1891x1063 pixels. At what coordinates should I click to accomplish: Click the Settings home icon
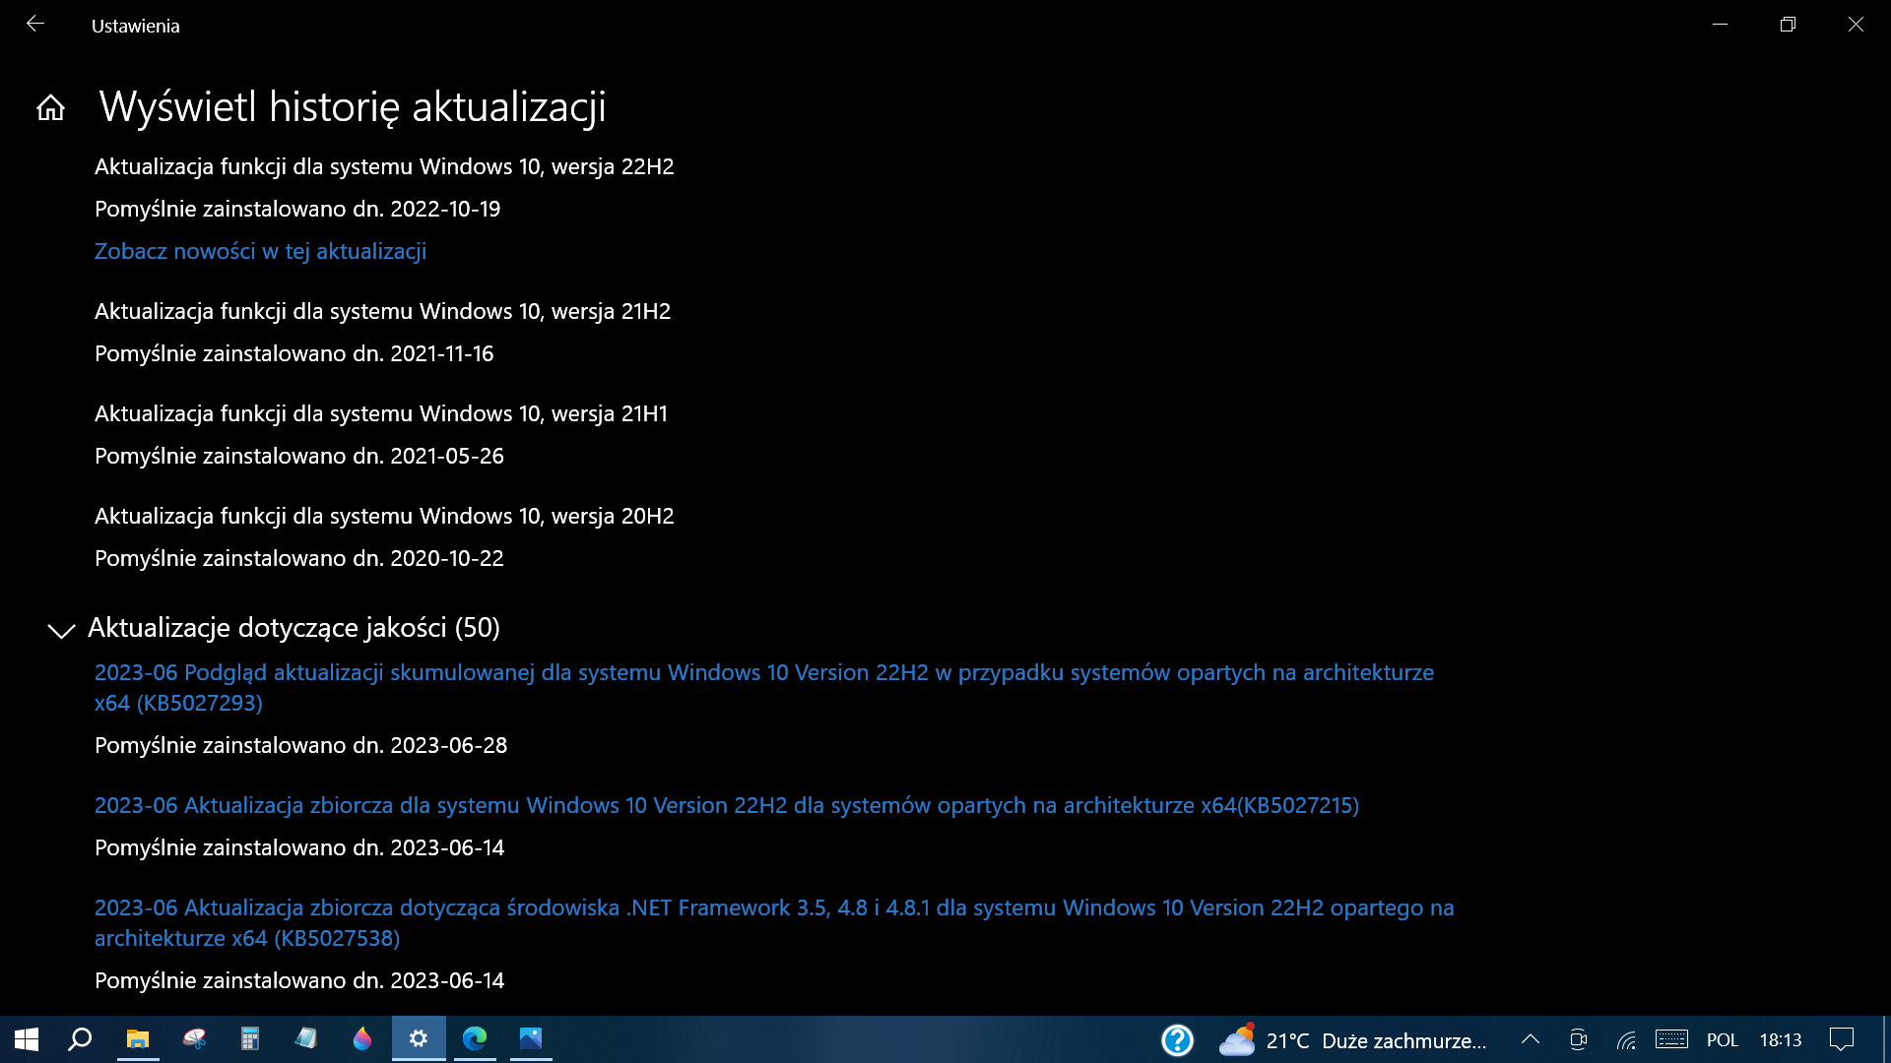(50, 108)
